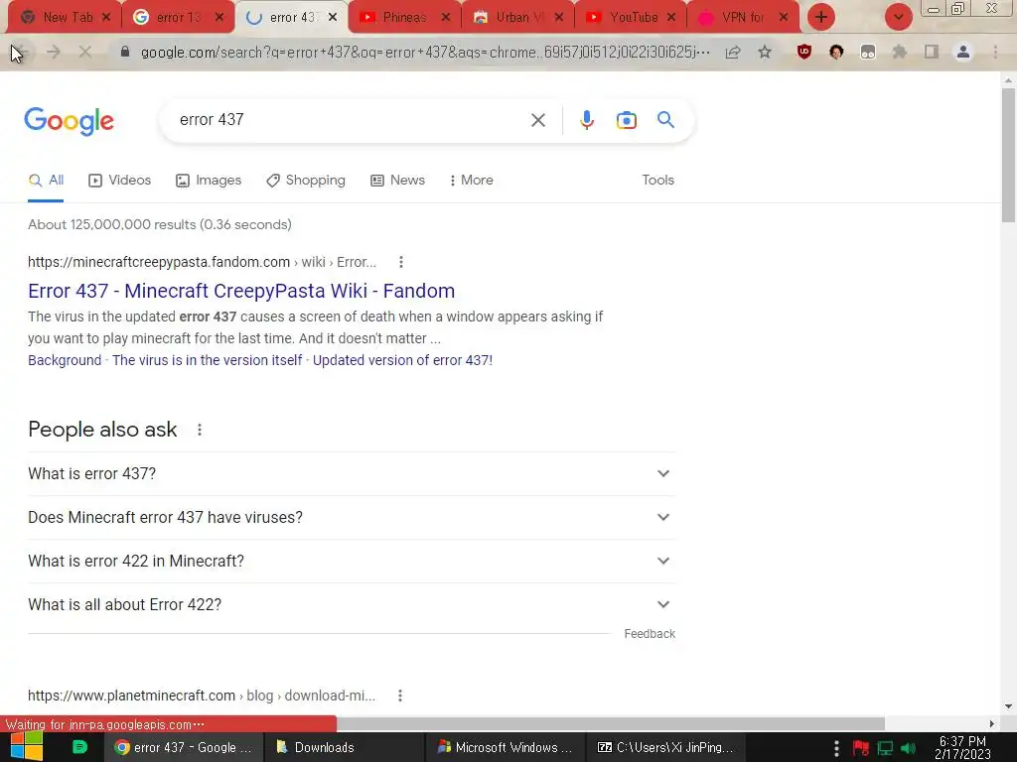Switch to the News results tab
Screen dimensions: 1017x762
pos(398,181)
